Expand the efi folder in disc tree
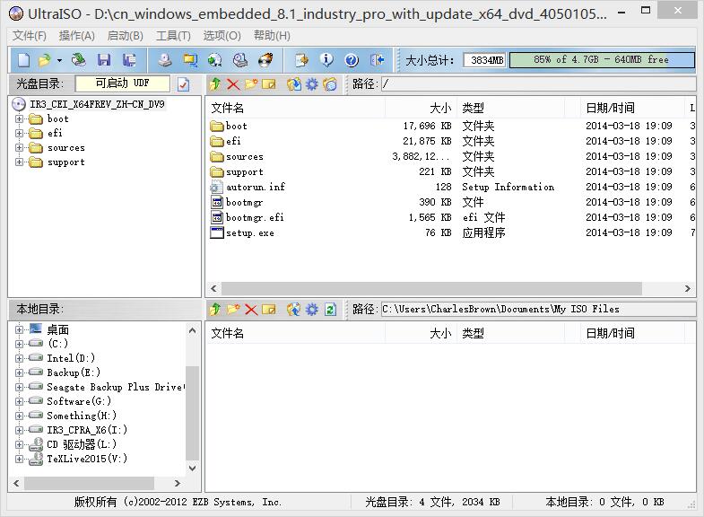This screenshot has height=517, width=704. click(x=19, y=134)
